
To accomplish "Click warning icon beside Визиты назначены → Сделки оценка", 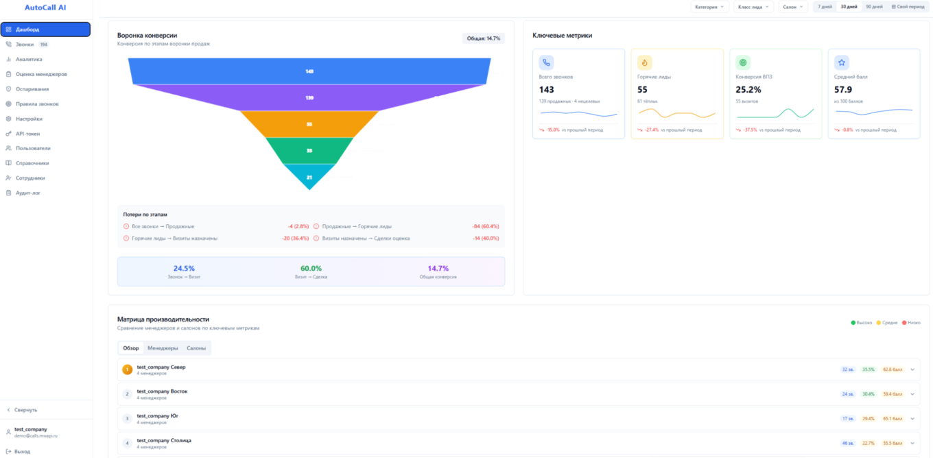I will click(x=316, y=238).
